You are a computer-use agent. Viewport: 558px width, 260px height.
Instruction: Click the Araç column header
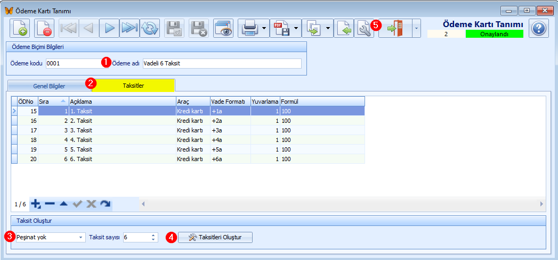click(x=192, y=101)
